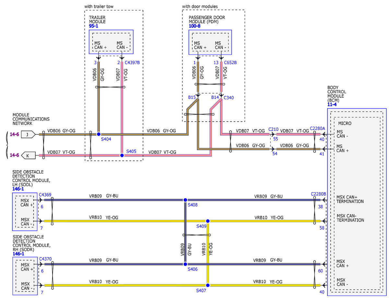
Task: Select connector label C4397B
Action: (132, 63)
